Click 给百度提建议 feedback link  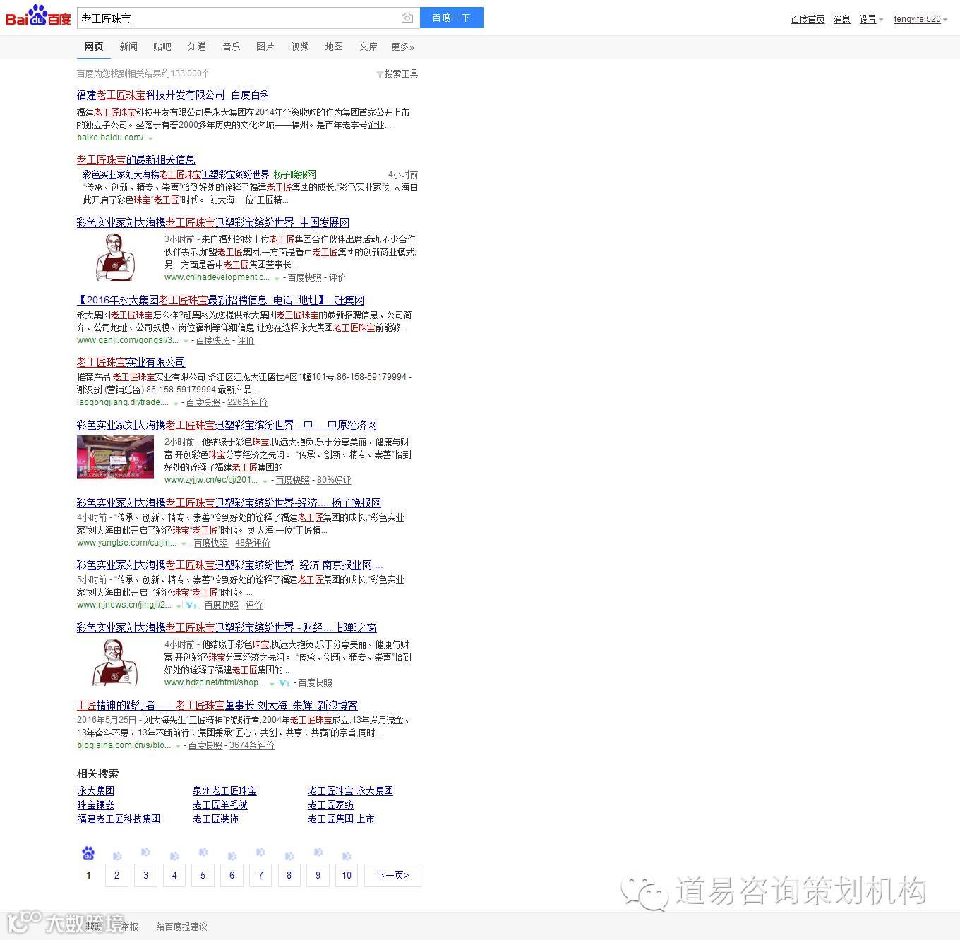(x=181, y=927)
